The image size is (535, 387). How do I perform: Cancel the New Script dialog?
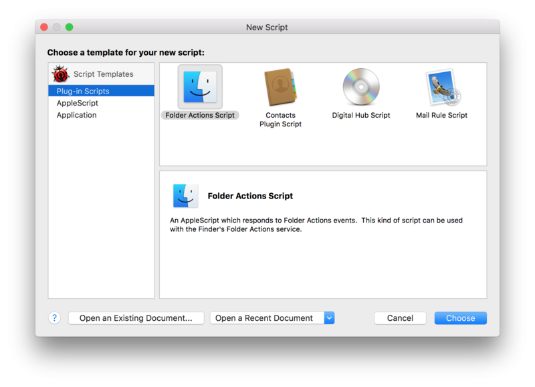coord(400,318)
